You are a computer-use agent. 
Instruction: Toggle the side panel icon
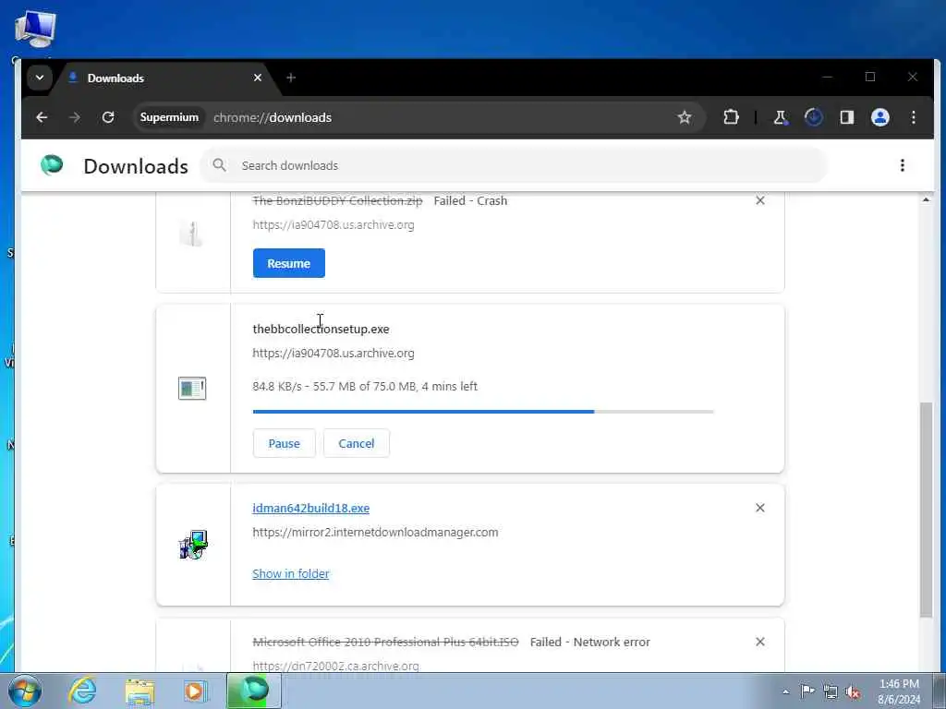coord(847,117)
